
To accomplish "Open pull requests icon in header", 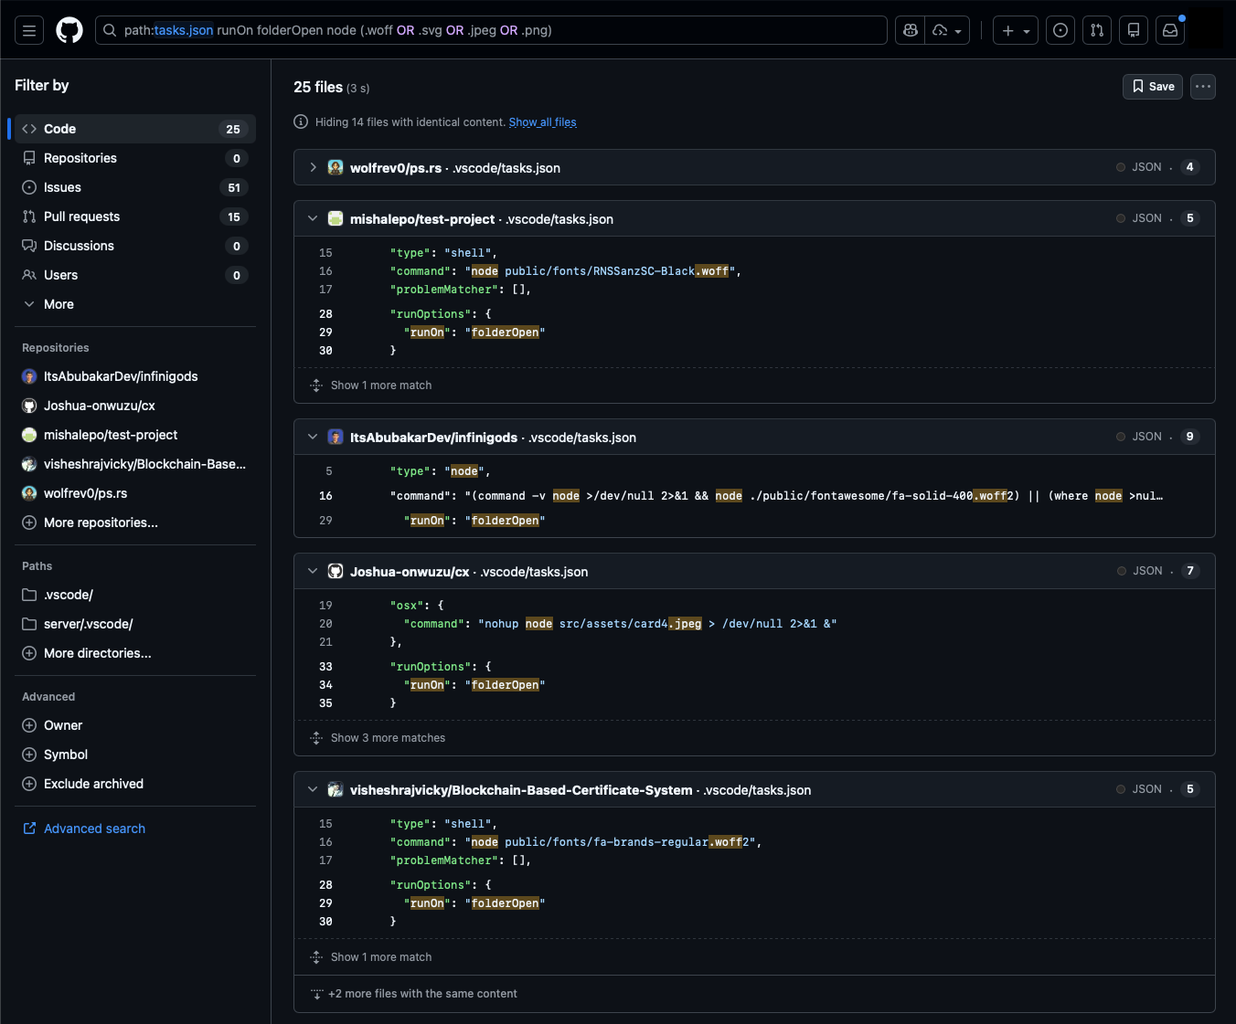I will pyautogui.click(x=1097, y=30).
